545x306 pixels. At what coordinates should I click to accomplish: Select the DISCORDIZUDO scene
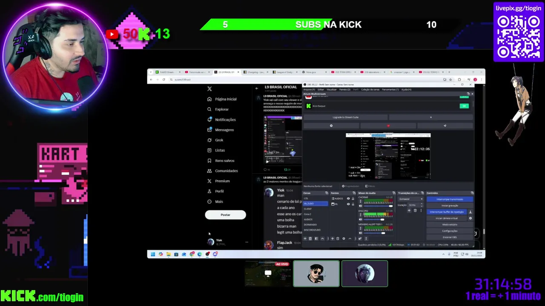coord(316,230)
